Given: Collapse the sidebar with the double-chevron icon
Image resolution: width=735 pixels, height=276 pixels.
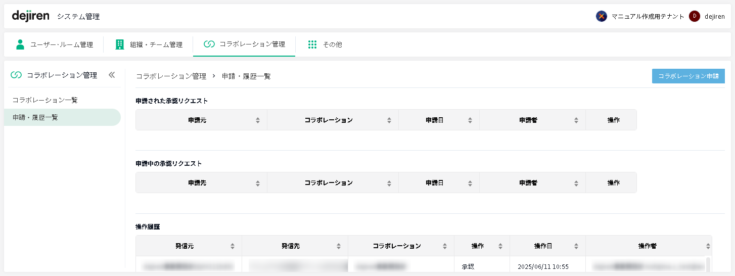Looking at the screenshot, I should tap(112, 75).
